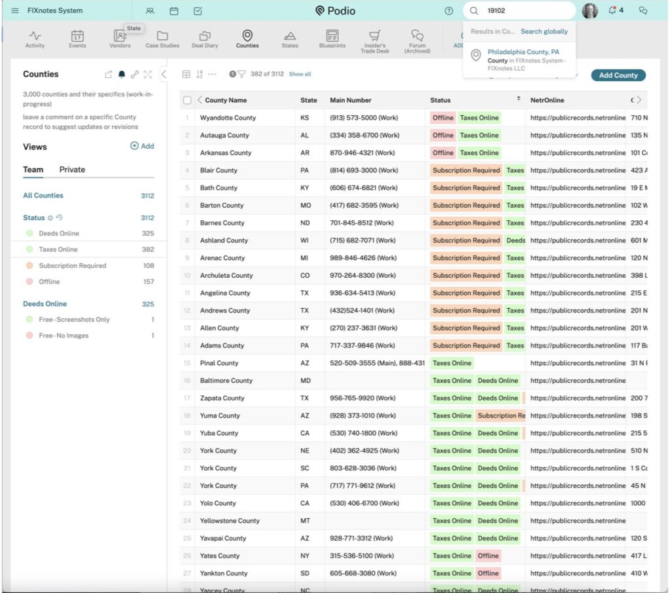Click the Status column sort arrows
This screenshot has height=593, width=670.
[519, 98]
